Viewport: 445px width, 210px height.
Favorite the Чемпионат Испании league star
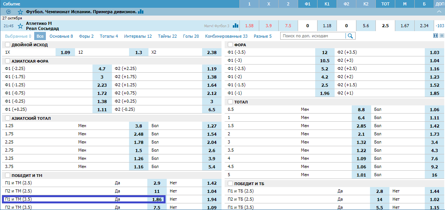(20, 12)
